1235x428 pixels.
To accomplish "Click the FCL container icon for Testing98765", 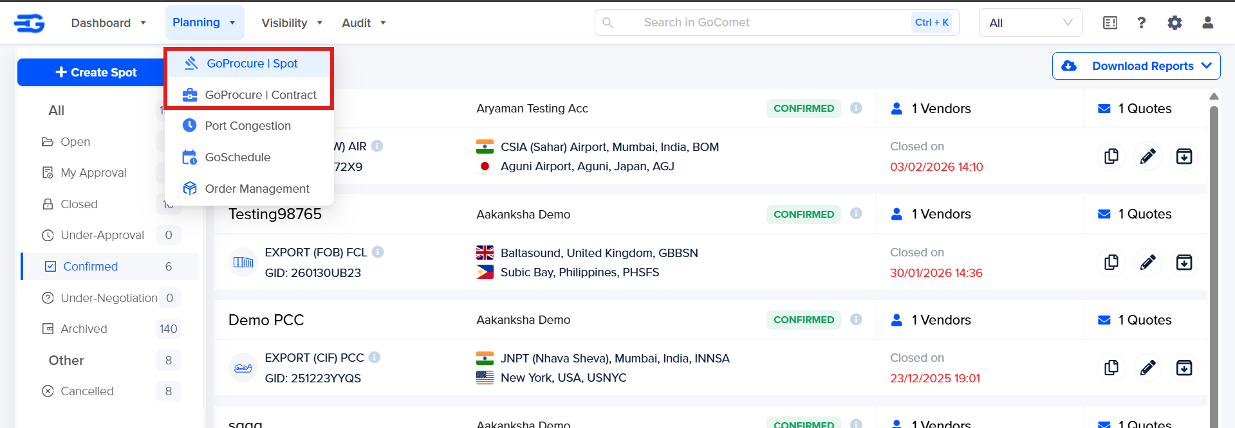I will 243,262.
